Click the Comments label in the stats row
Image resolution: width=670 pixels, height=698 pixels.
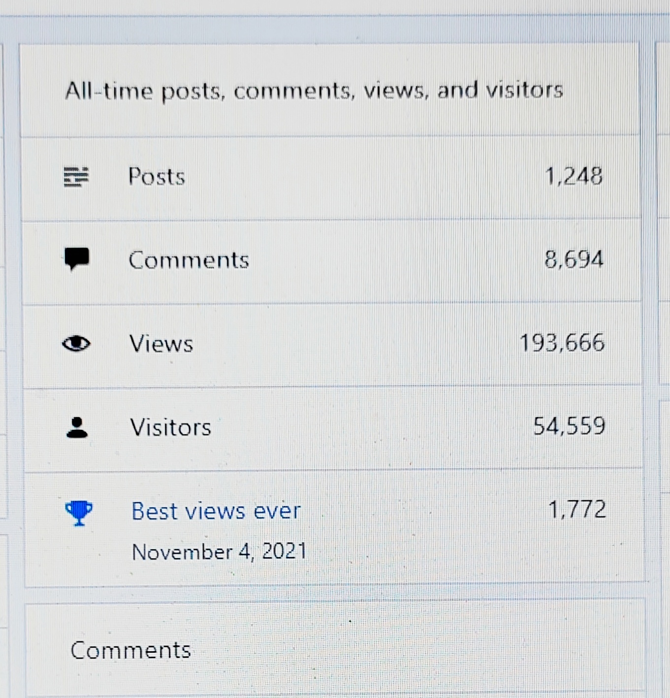click(x=189, y=260)
